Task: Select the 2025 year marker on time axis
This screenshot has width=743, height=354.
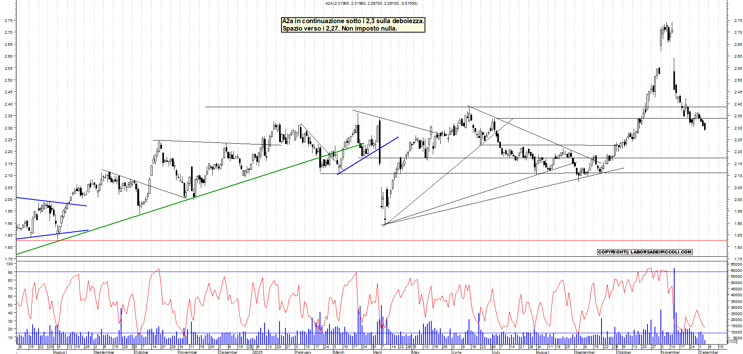Action: 258,352
